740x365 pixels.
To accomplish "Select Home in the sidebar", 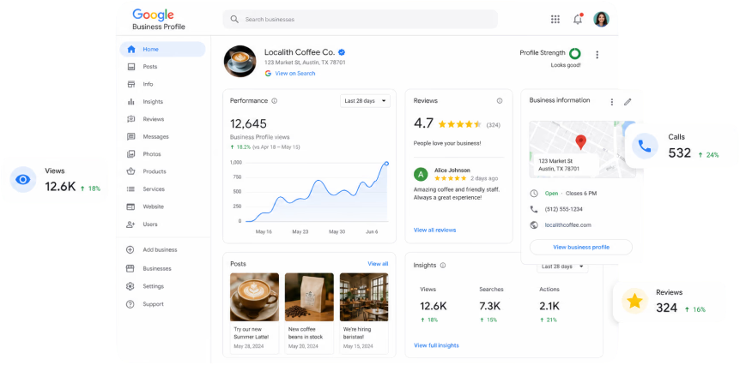I will pos(162,49).
